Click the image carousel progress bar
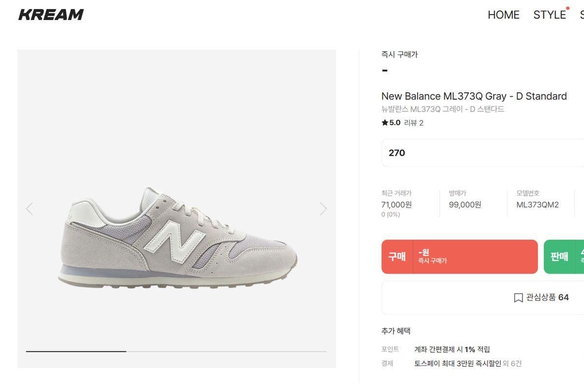This screenshot has height=383, width=584. click(176, 351)
